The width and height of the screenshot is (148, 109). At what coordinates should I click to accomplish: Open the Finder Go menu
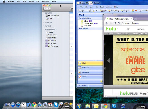click(37, 1)
